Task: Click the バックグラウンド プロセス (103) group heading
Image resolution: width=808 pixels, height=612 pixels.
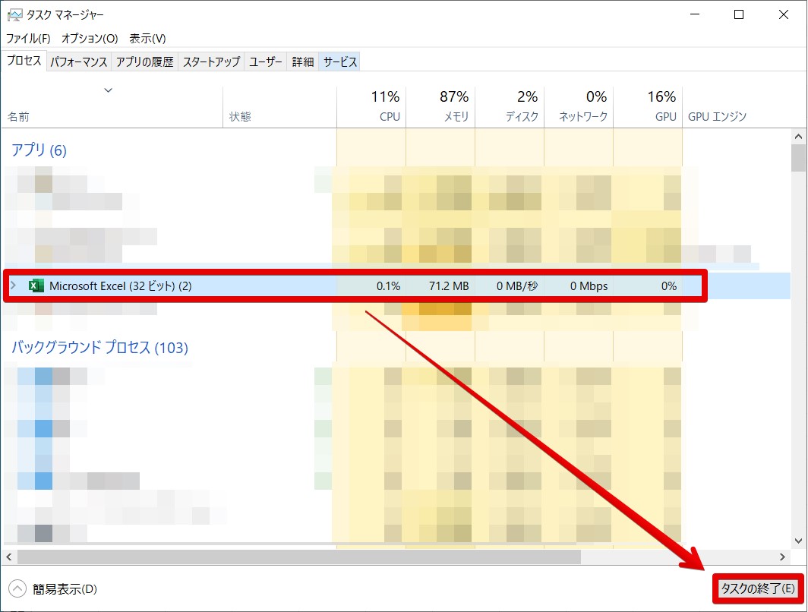Action: [x=99, y=347]
